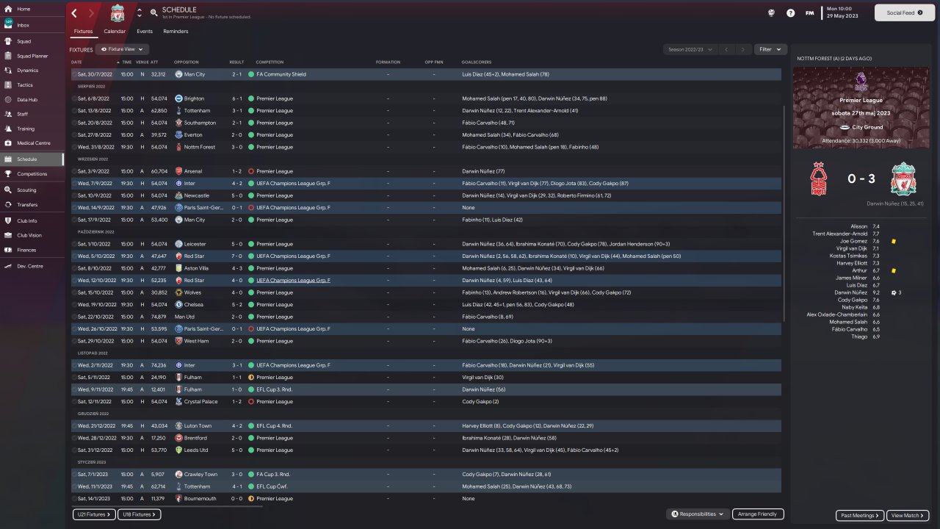Screen dimensions: 940x529
Task: Open the Inbox icon with 149 badge
Action: (x=7, y=24)
